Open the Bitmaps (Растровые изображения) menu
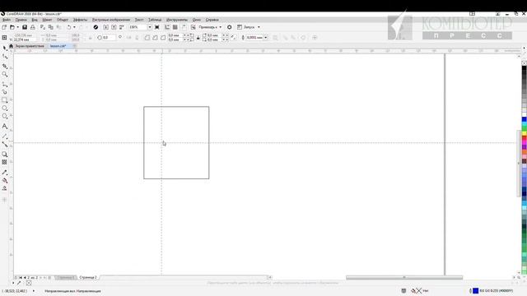Image resolution: width=527 pixels, height=296 pixels. point(111,20)
